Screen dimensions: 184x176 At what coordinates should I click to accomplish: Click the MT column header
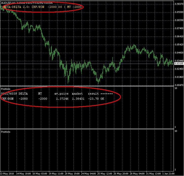(x=40, y=94)
